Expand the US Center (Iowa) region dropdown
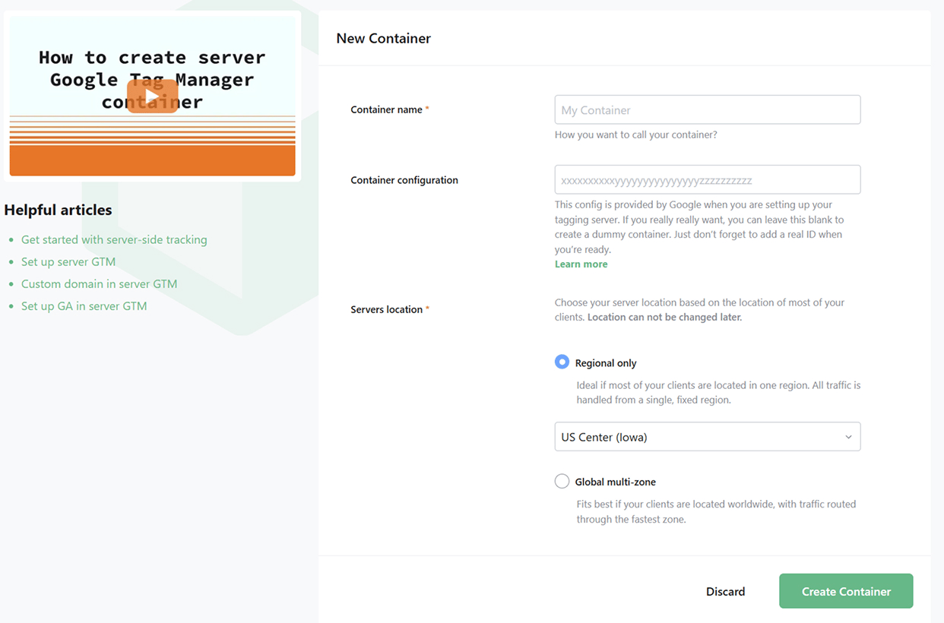The width and height of the screenshot is (944, 623). click(708, 437)
